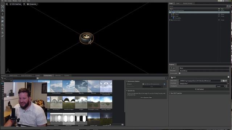
Task: Switch to the Render Settings tab
Action: [x=187, y=3]
